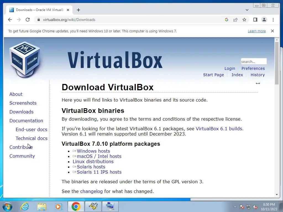This screenshot has width=283, height=212.
Task: Click the padlock site info icon
Action: click(x=38, y=20)
